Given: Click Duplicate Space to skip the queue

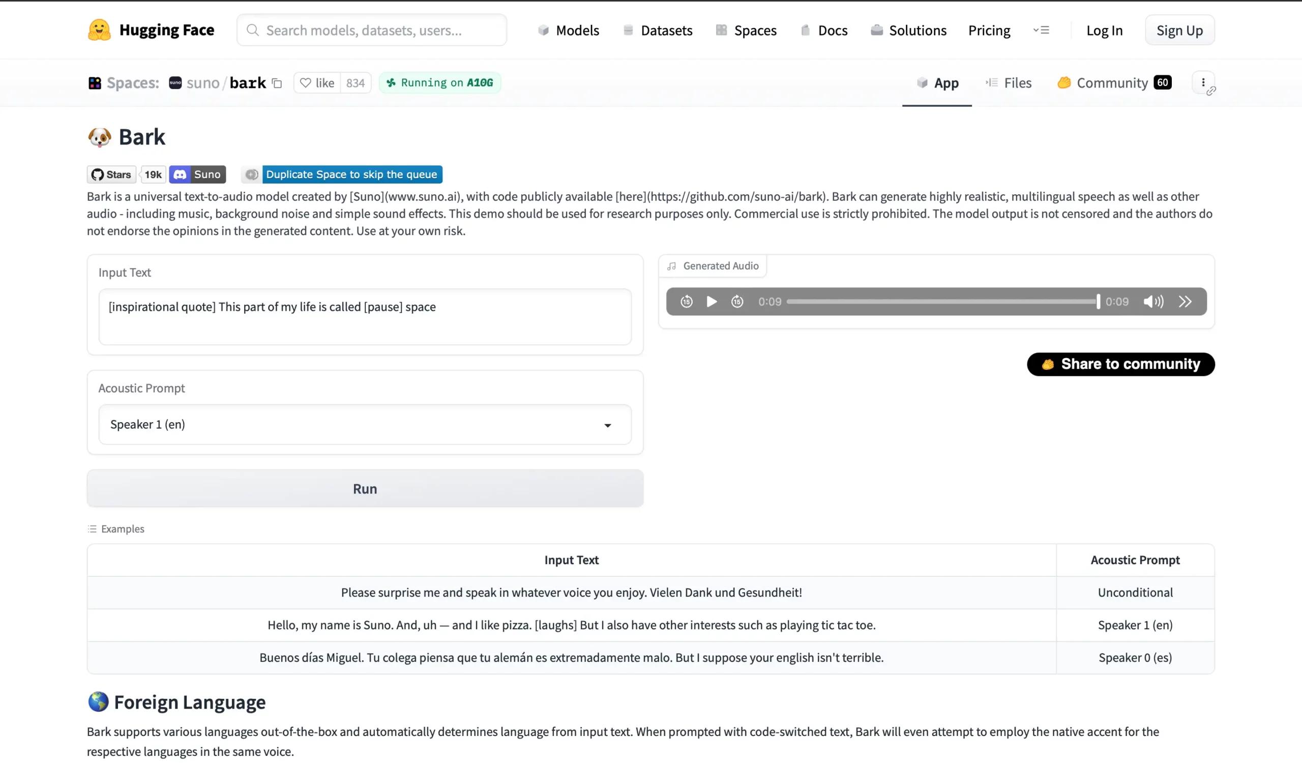Looking at the screenshot, I should pos(351,174).
